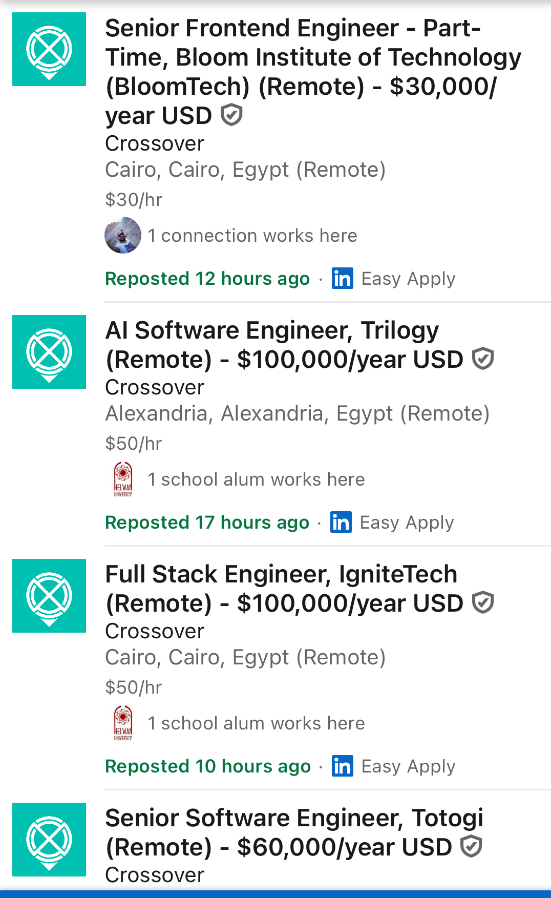This screenshot has width=551, height=898.
Task: Tap verified shield badge on Senior Frontend Engineer
Action: pos(231,115)
